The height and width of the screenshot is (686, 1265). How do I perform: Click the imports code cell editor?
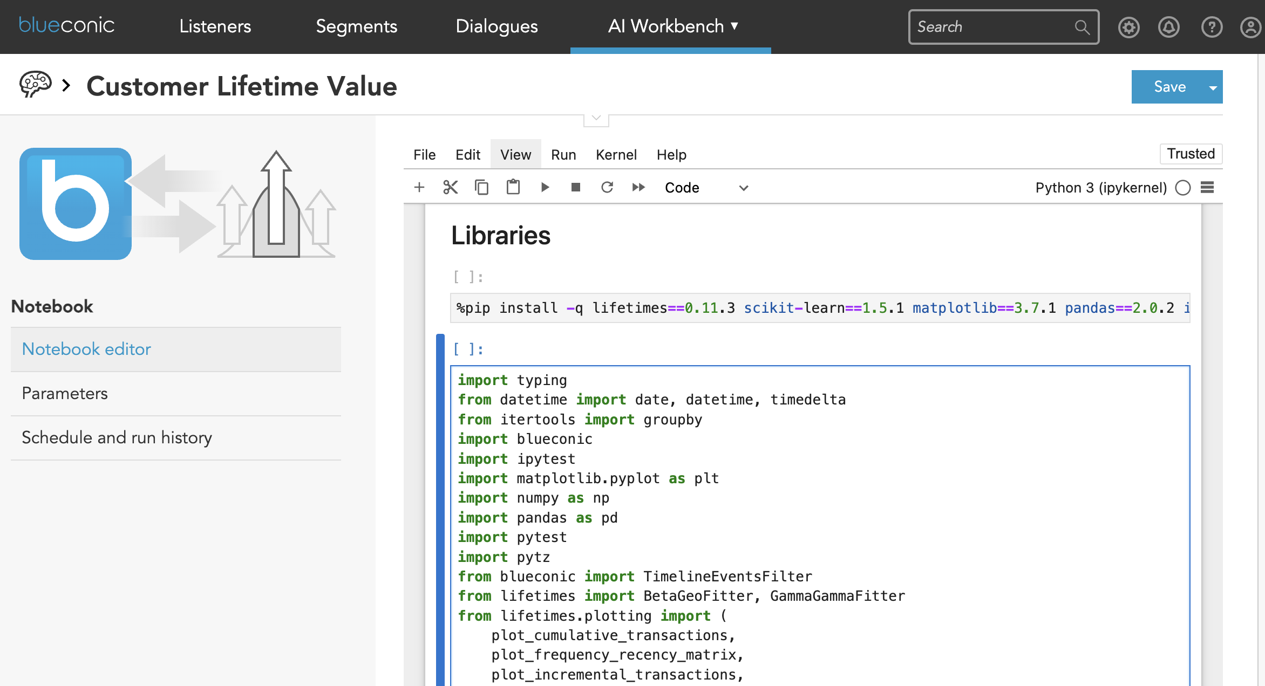(820, 526)
